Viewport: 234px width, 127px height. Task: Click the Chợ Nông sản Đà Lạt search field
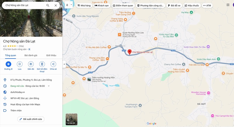tap(25, 5)
